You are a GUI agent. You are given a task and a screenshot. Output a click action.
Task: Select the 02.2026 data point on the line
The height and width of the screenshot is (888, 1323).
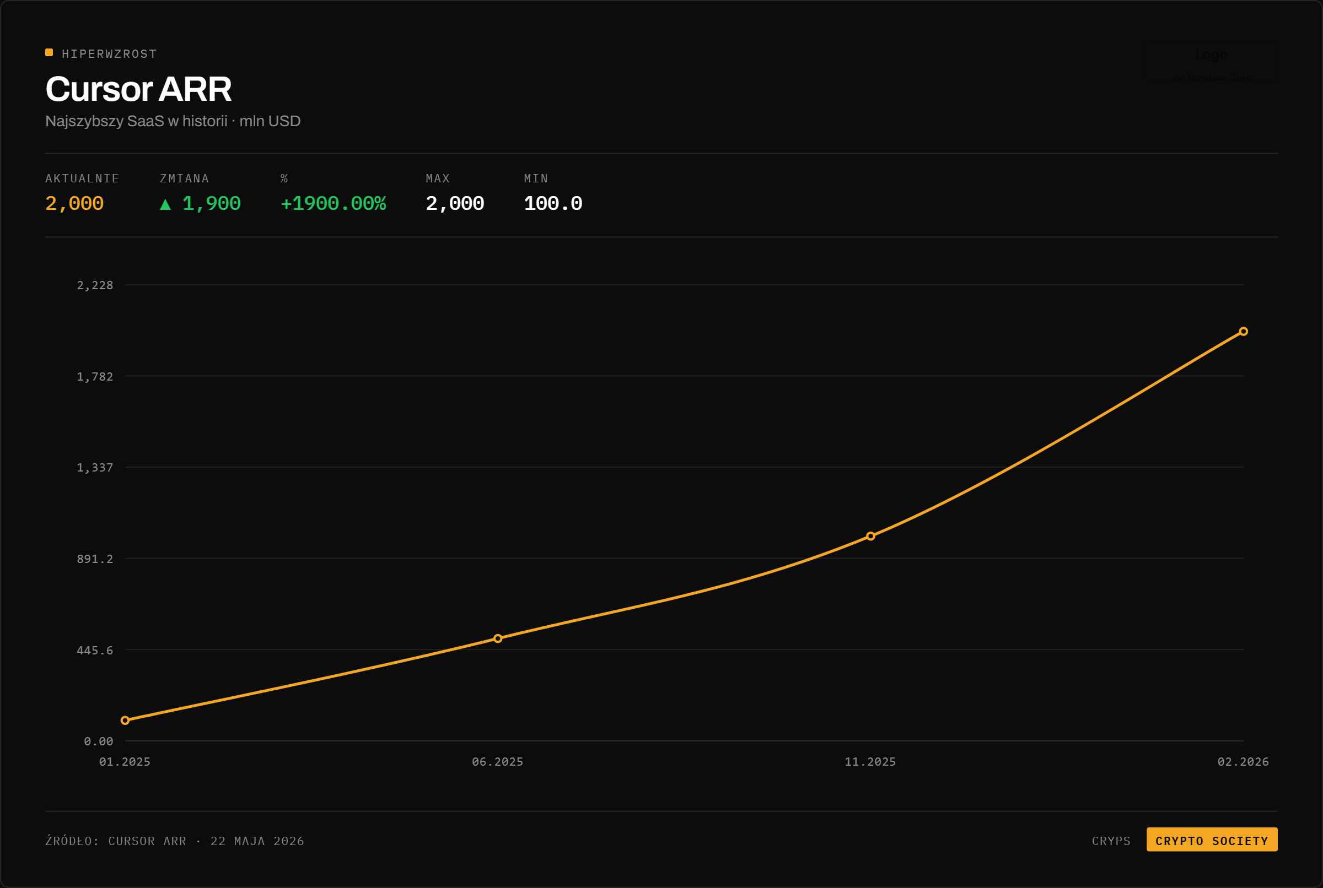pos(1243,331)
